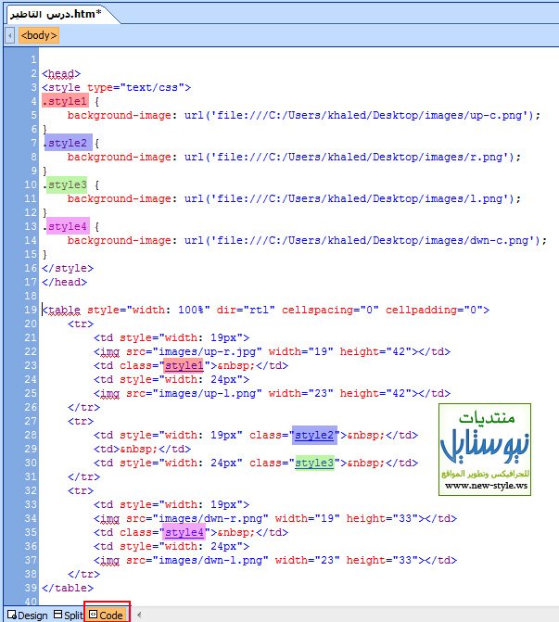Click the images/dwn-r.png img line

[x=275, y=518]
